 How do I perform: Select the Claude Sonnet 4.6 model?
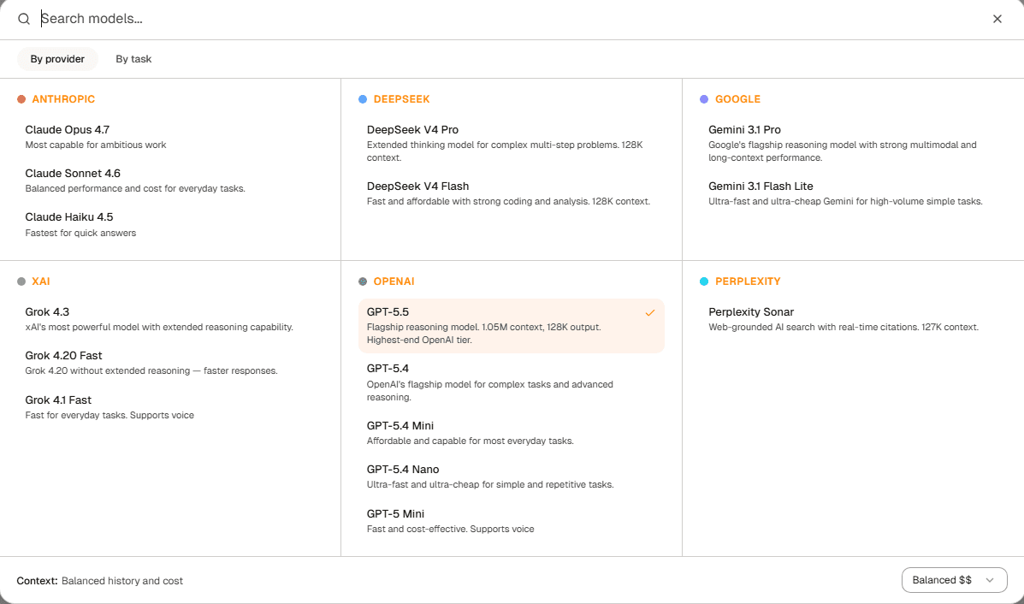coord(170,181)
